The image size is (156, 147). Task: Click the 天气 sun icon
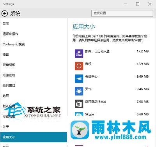pos(79,91)
